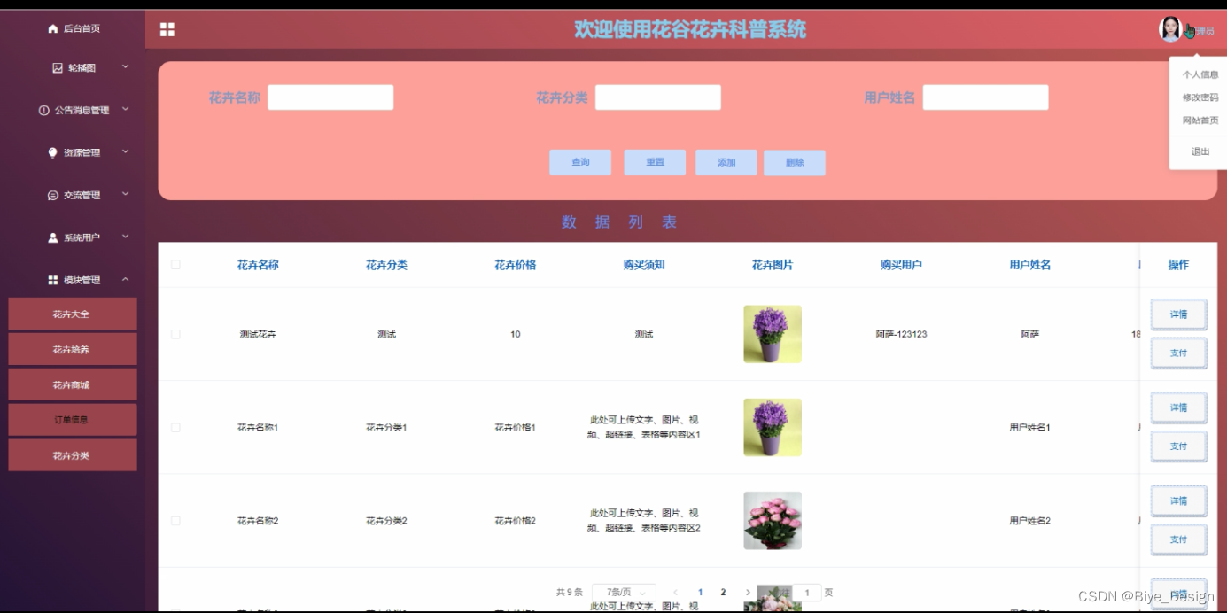
Task: Click the image icon beside 轮播图
Action: [58, 67]
